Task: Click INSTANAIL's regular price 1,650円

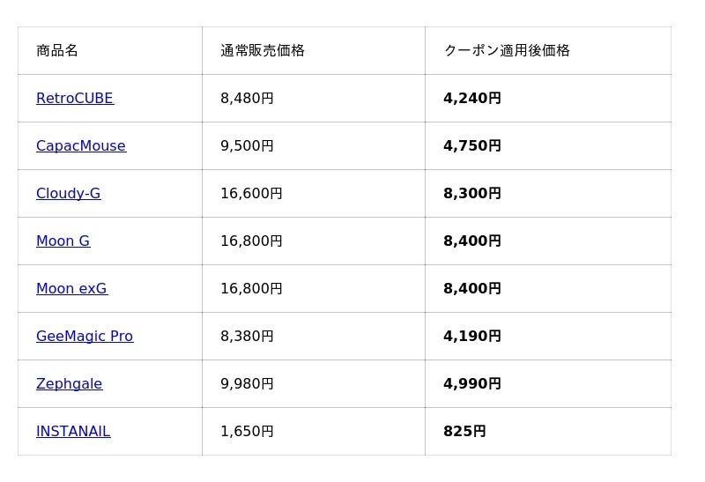Action: coord(247,432)
